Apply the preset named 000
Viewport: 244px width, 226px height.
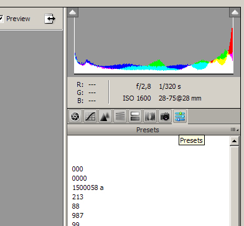click(x=77, y=169)
